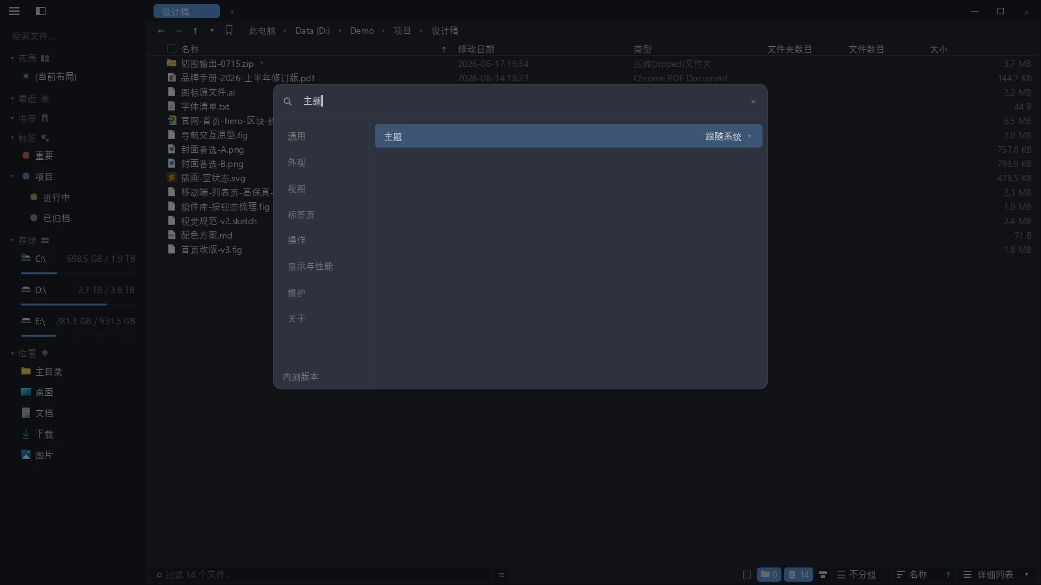
Task: Click the 此电脑 breadcrumb
Action: 262,31
